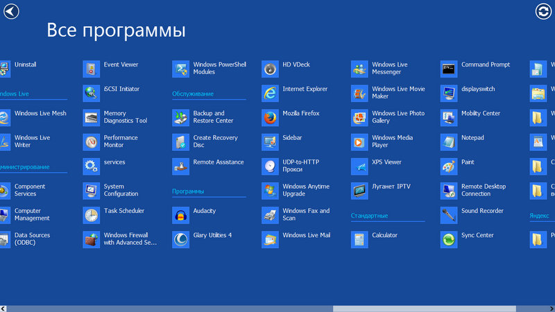Launch Sound Recorder microphone icon
Viewport: 555px width, 312px height.
pyautogui.click(x=449, y=216)
